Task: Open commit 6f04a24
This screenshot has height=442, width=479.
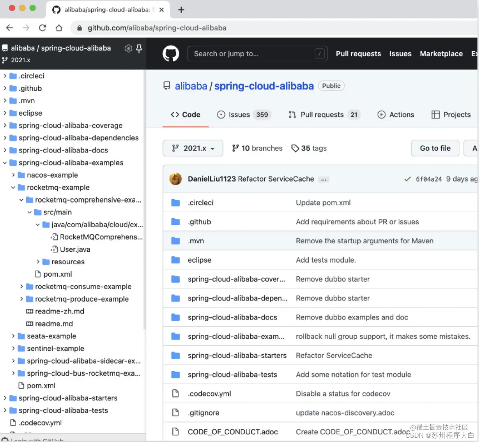Action: pos(429,179)
